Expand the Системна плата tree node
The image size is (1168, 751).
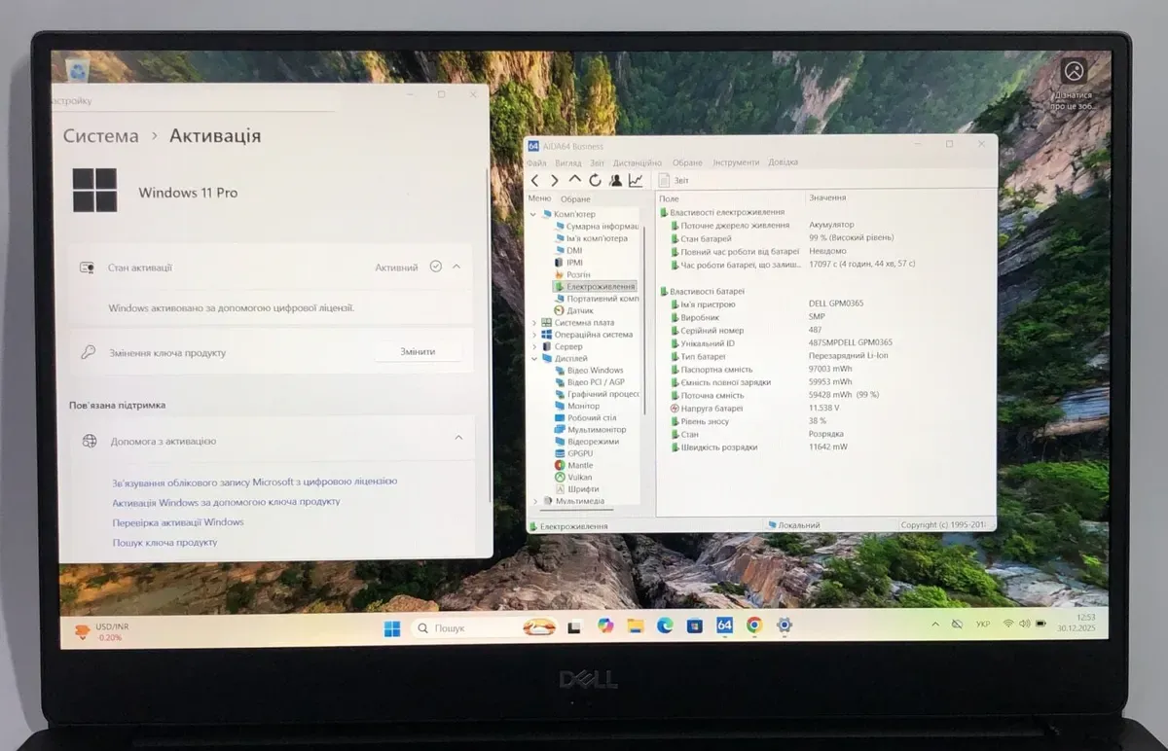tap(533, 323)
